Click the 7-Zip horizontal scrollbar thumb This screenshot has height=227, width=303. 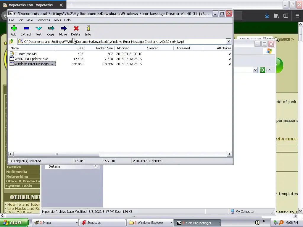(57, 154)
